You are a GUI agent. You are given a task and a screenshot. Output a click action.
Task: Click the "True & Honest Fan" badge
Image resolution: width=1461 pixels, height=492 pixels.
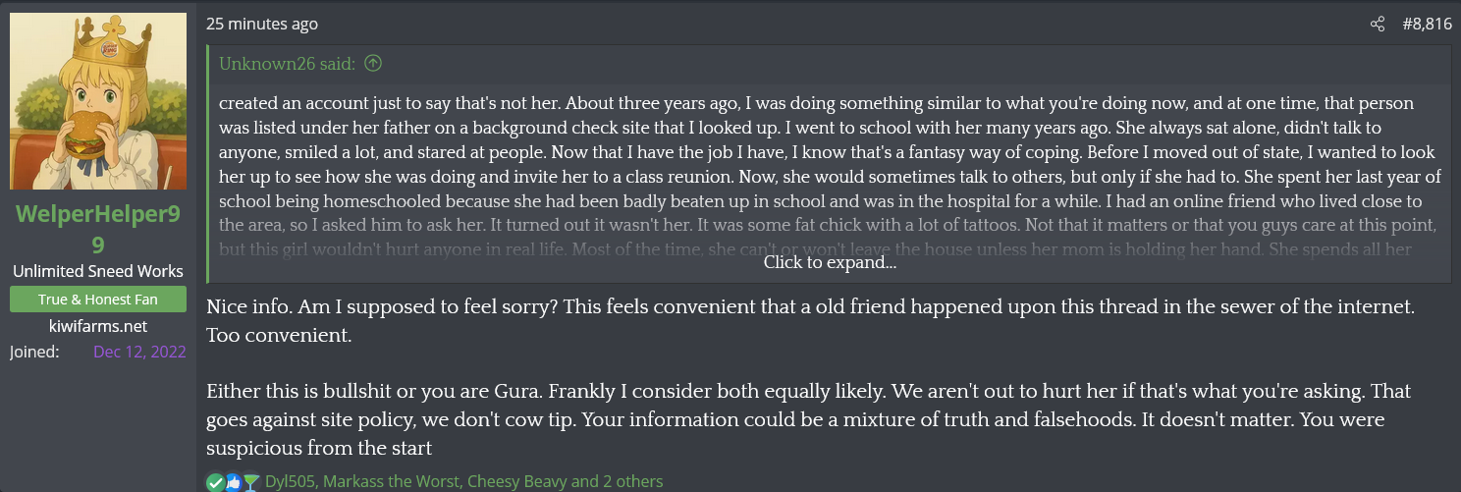(98, 300)
